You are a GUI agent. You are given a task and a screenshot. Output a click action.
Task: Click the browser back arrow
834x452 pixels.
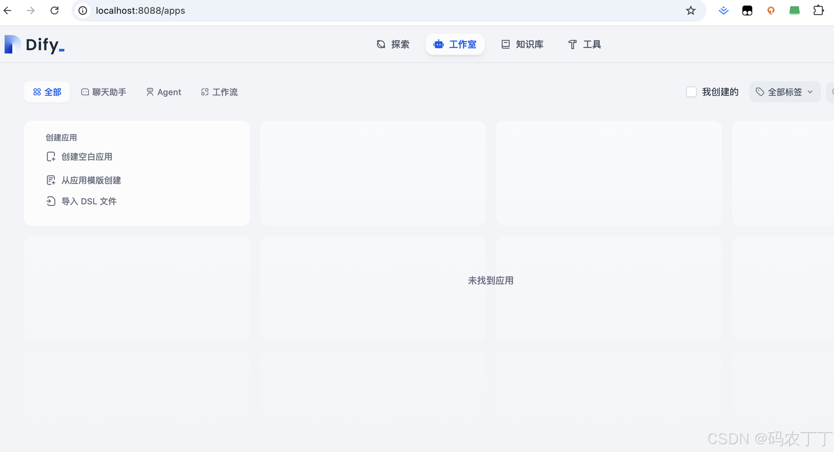click(x=7, y=10)
